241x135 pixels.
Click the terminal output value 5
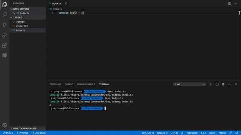point(50,105)
